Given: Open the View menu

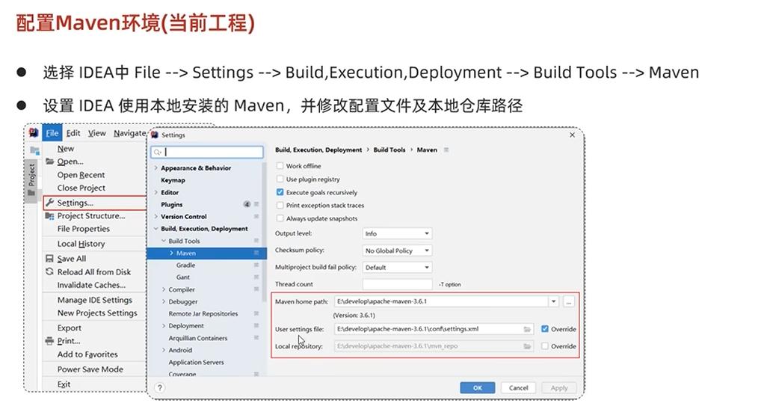Looking at the screenshot, I should point(97,132).
